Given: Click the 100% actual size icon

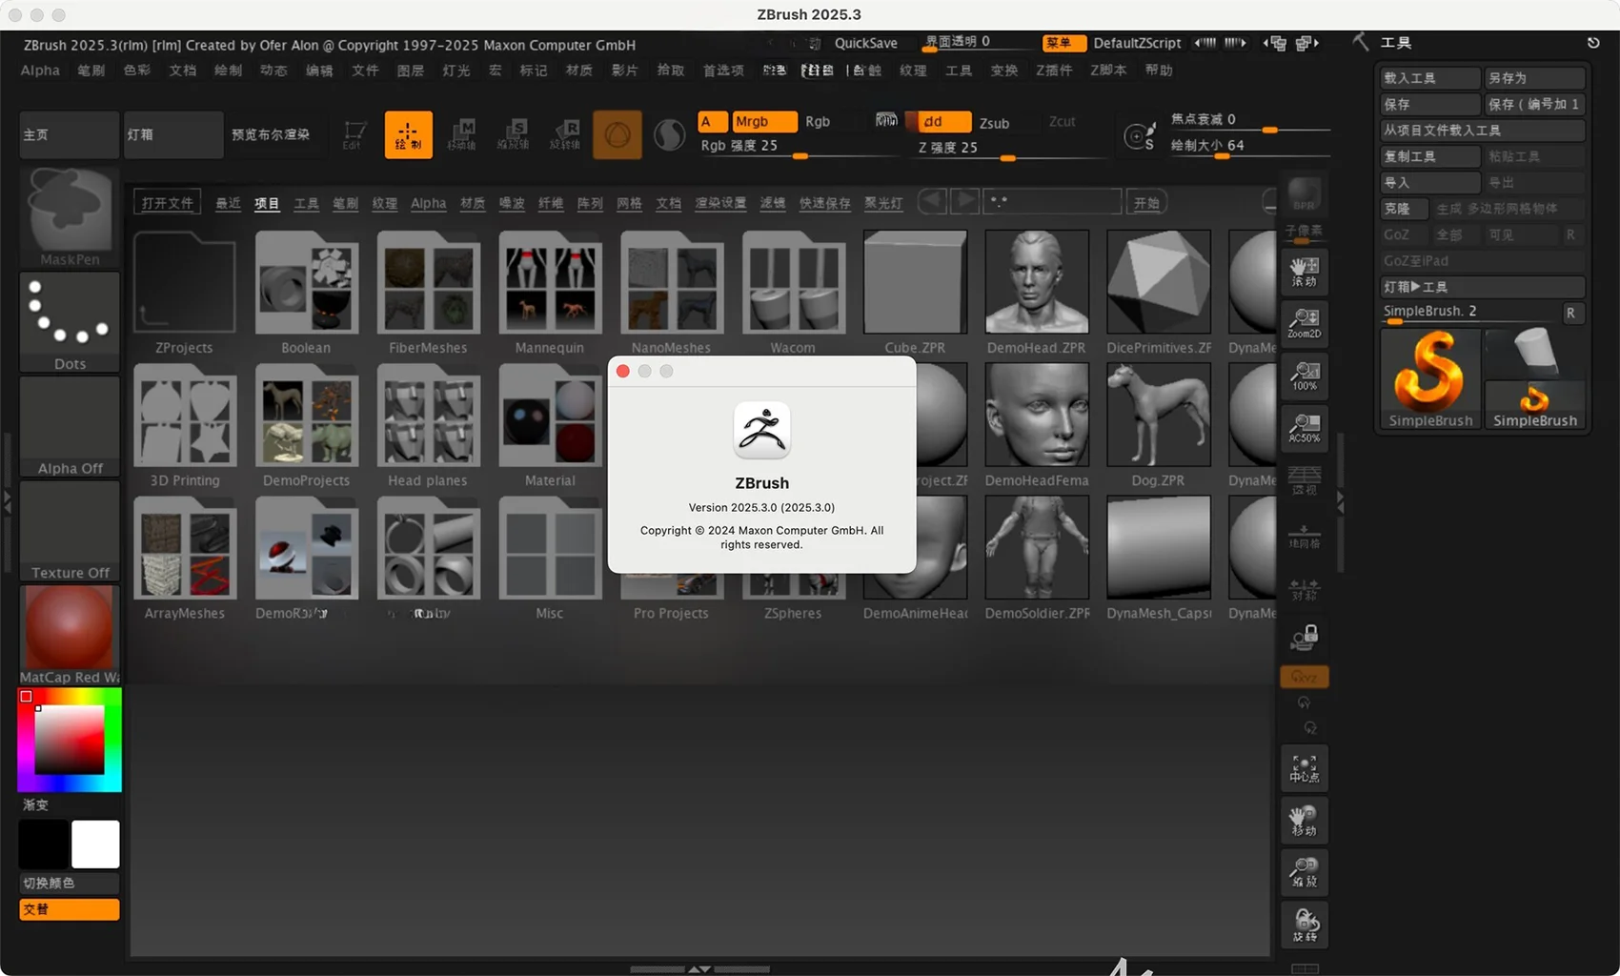Looking at the screenshot, I should click(1304, 376).
